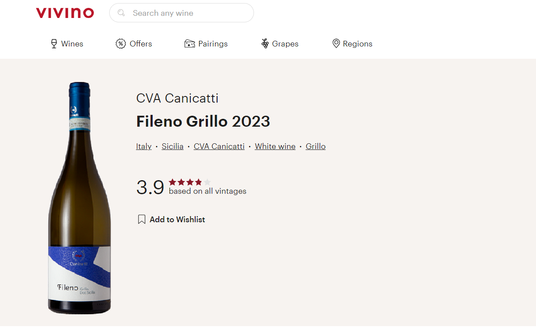Click the Fileno wine bottle image
The height and width of the screenshot is (327, 536).
tap(79, 197)
